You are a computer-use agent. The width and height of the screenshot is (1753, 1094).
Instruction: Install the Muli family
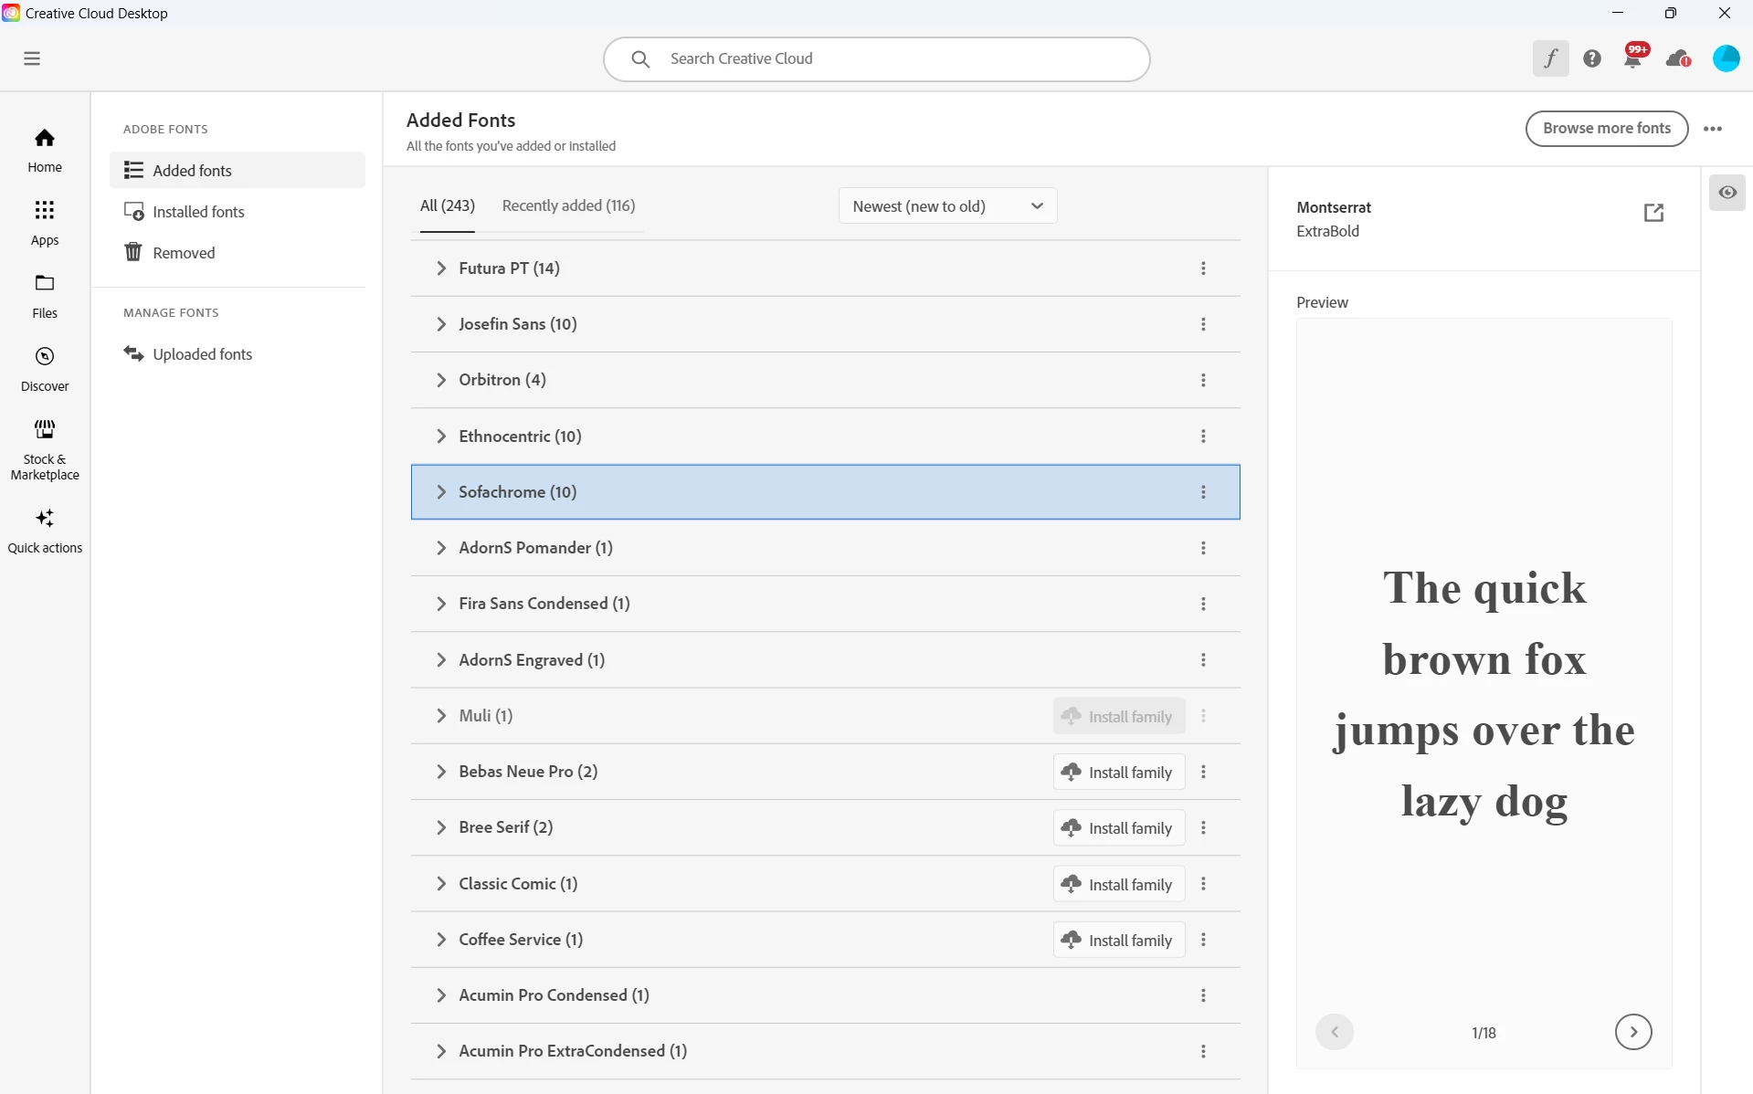click(x=1119, y=716)
